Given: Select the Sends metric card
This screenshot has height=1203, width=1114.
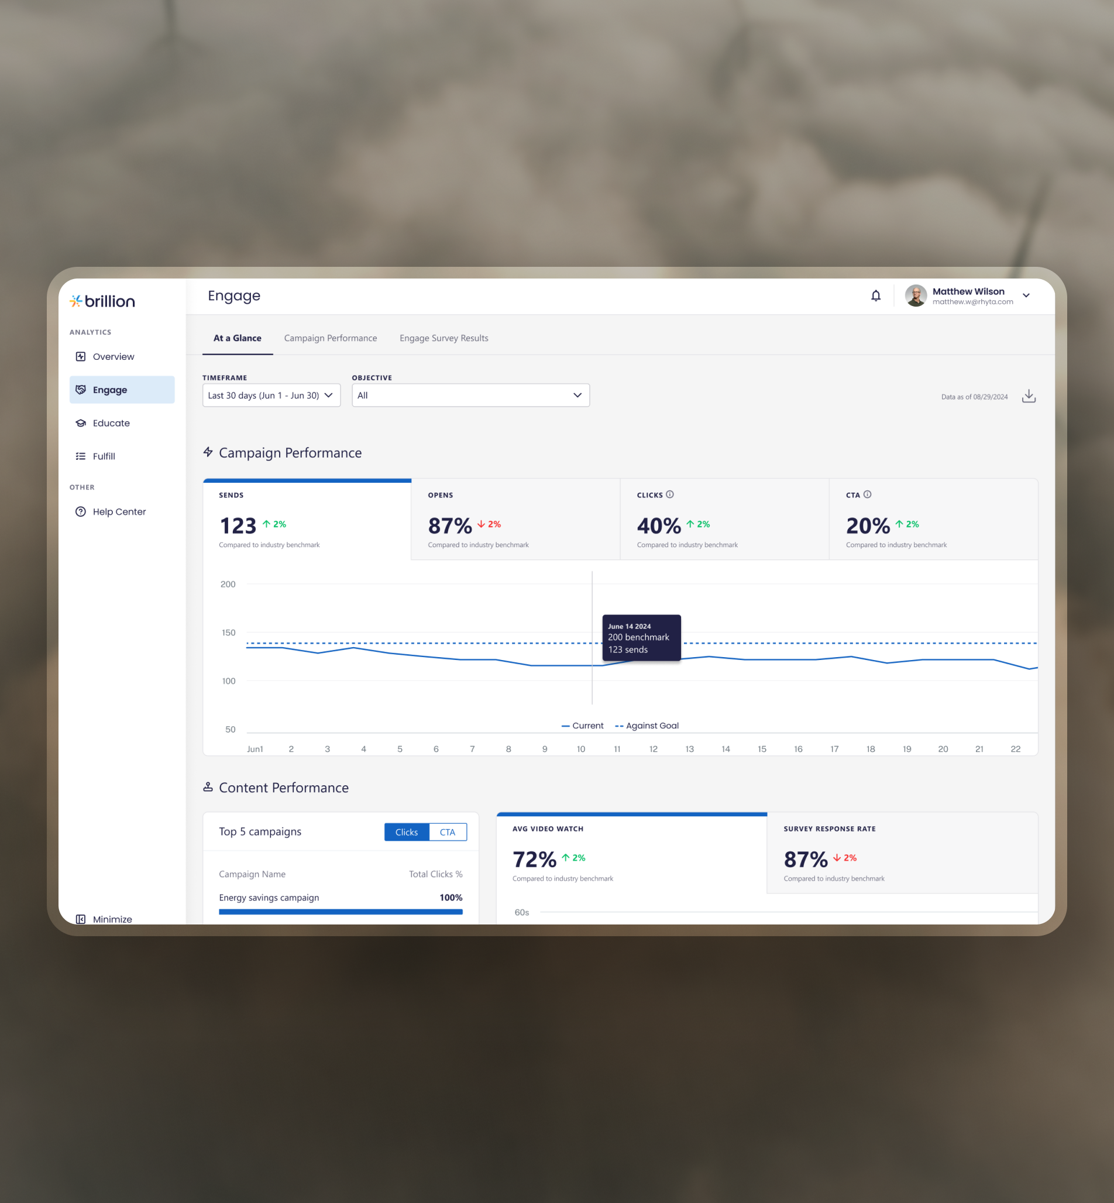Looking at the screenshot, I should coord(307,520).
